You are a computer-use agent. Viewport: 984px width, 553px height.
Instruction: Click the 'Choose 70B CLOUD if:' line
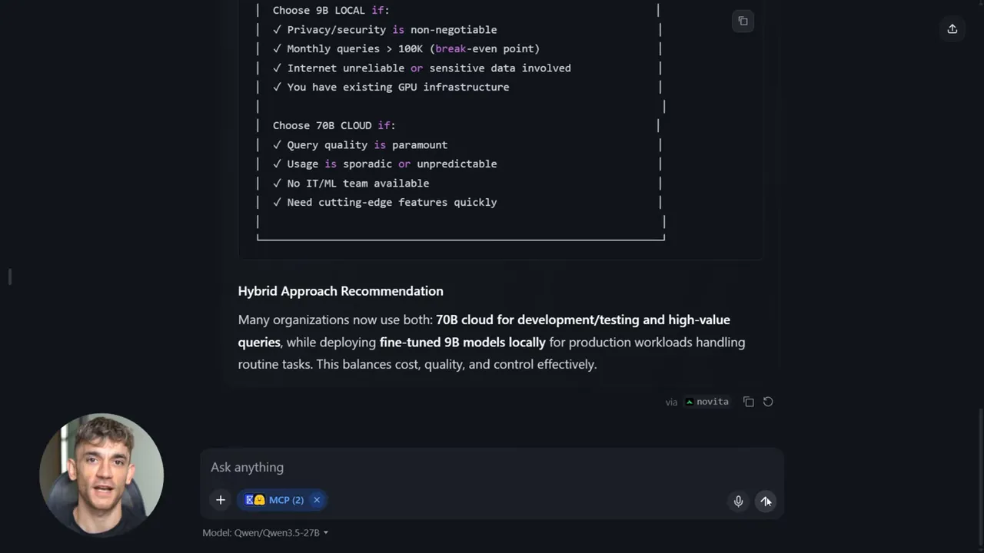pos(334,125)
